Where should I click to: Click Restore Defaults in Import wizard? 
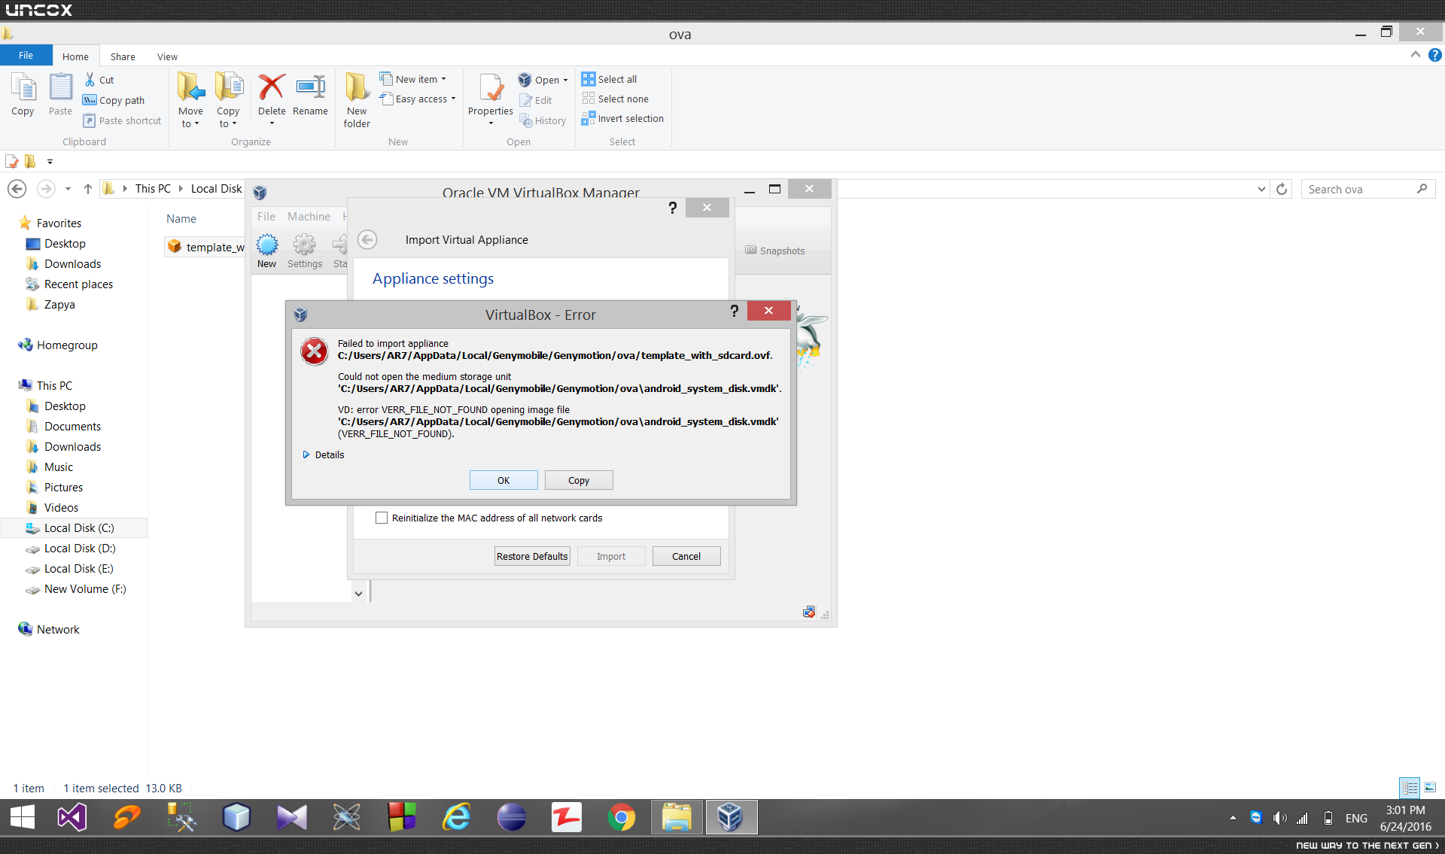click(532, 556)
